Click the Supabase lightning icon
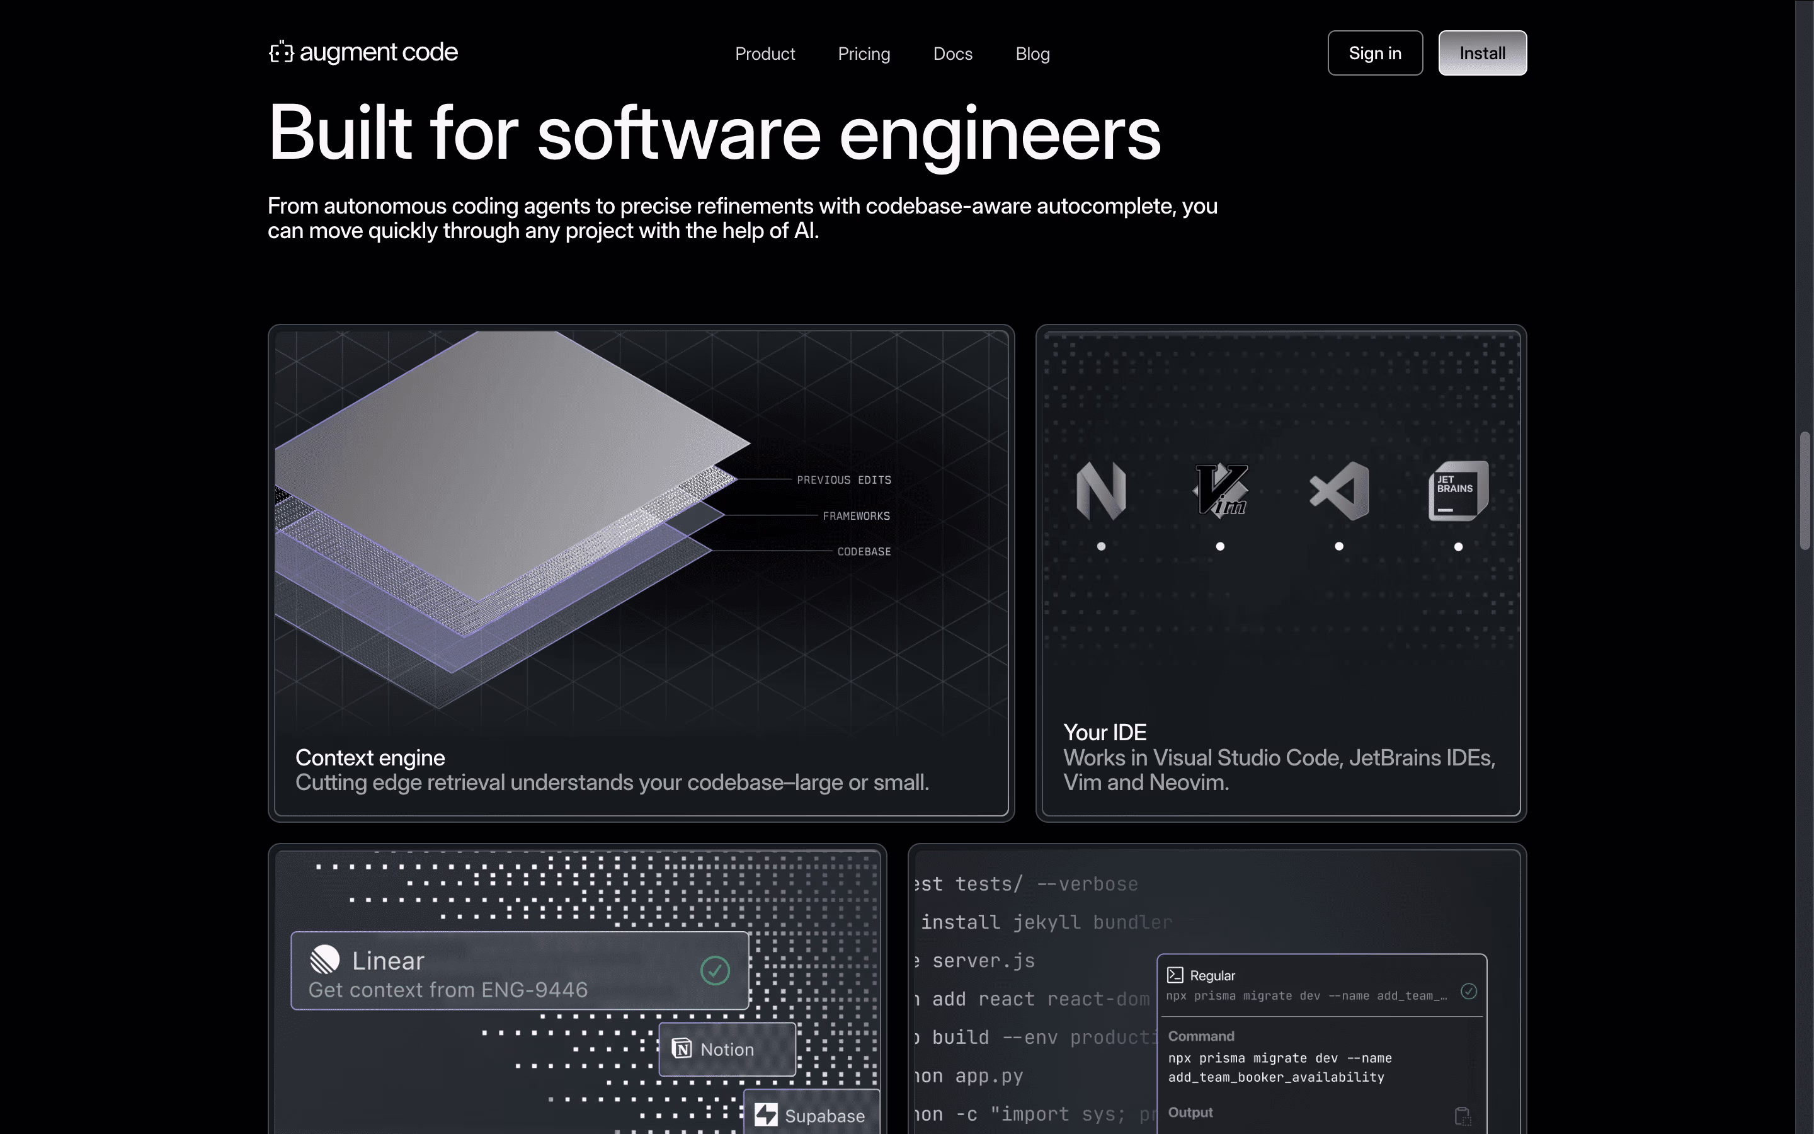The height and width of the screenshot is (1134, 1814). click(x=766, y=1114)
